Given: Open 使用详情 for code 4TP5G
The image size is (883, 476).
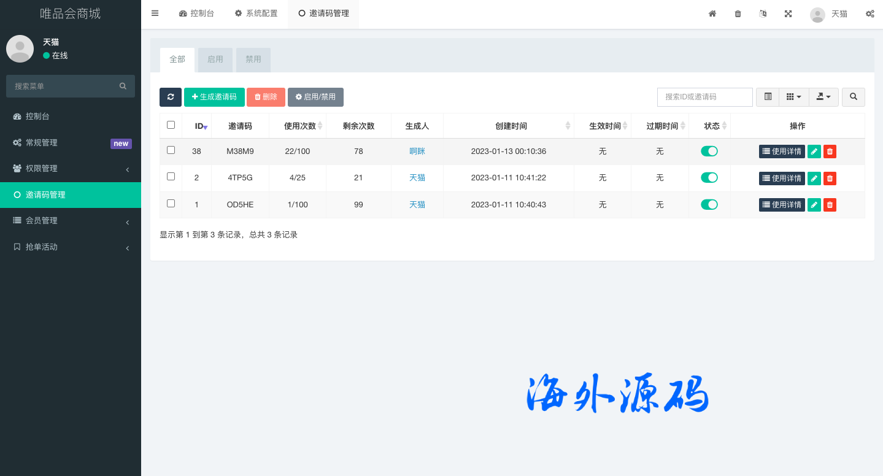Looking at the screenshot, I should click(x=781, y=178).
